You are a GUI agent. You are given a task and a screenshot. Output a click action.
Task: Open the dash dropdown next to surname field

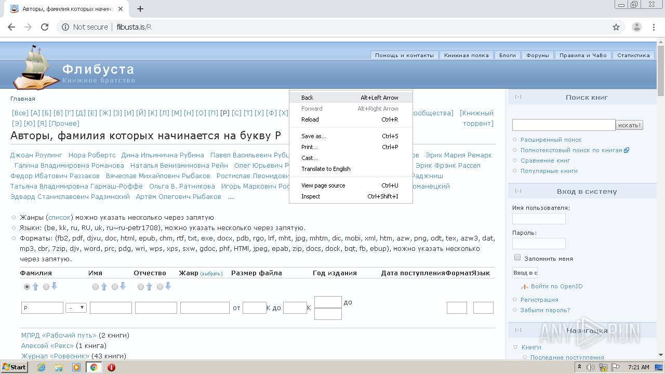click(76, 308)
